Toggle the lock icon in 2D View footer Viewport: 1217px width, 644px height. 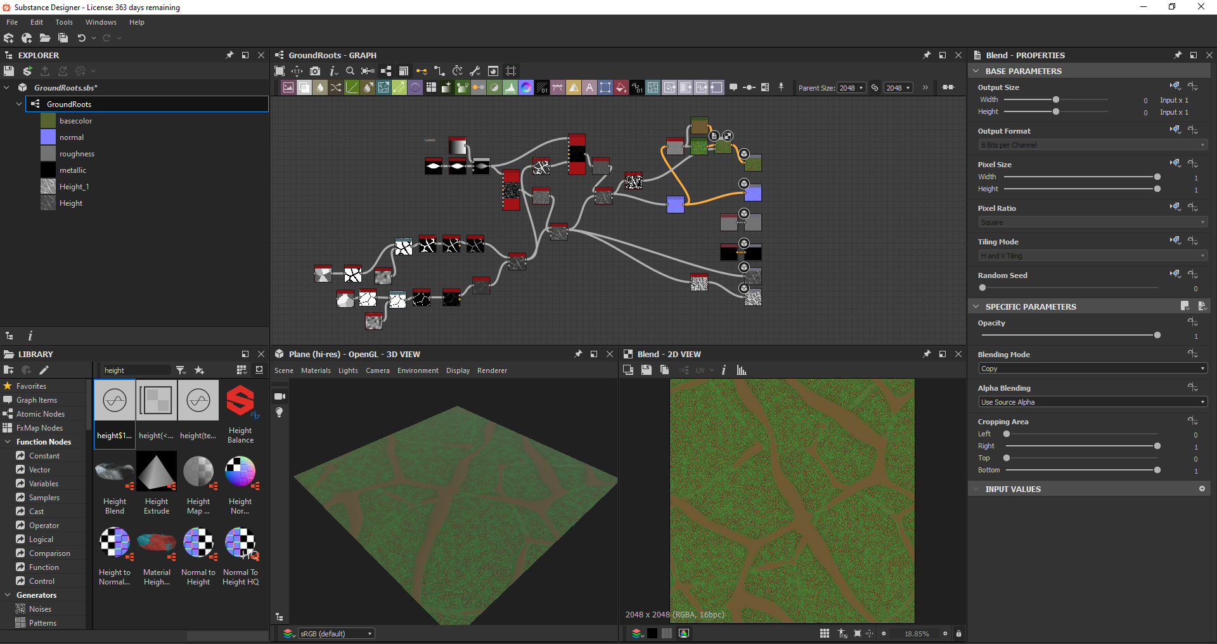tap(959, 633)
